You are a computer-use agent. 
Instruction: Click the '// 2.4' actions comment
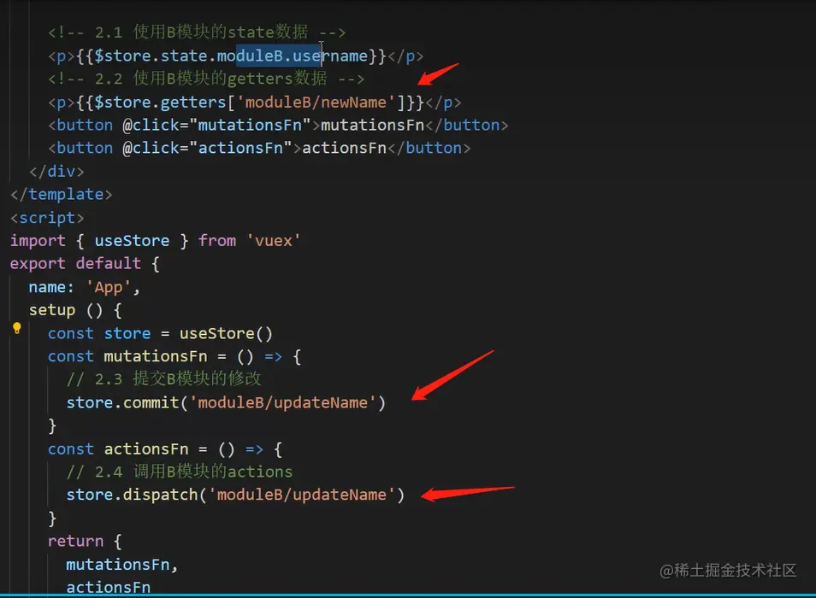click(180, 472)
